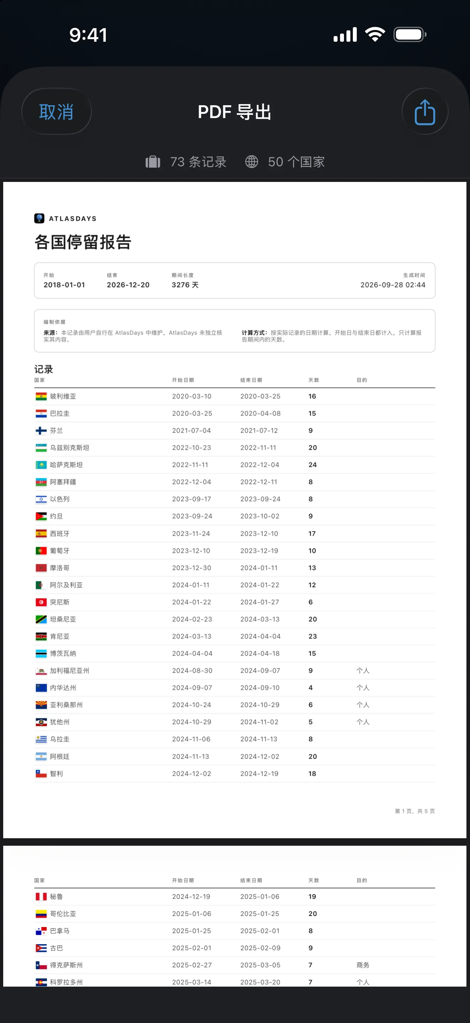Tap the 玻利维亚 flag icon
Viewport: 470px width, 1023px height.
click(x=41, y=396)
